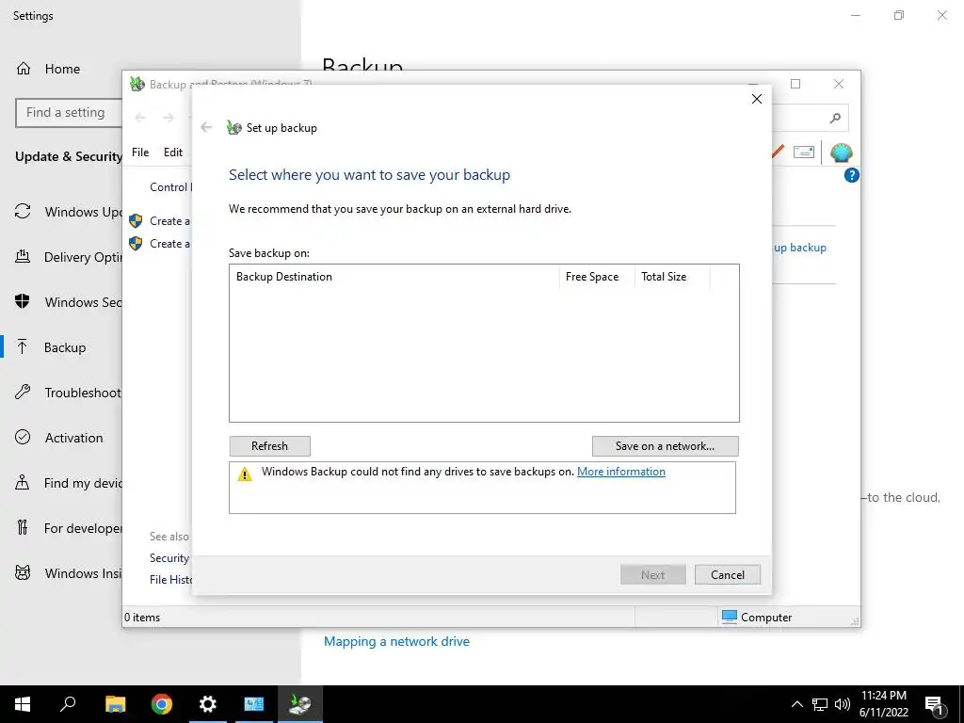964x723 pixels.
Task: Click the globe icon in Control Panel toolbar
Action: click(x=841, y=153)
